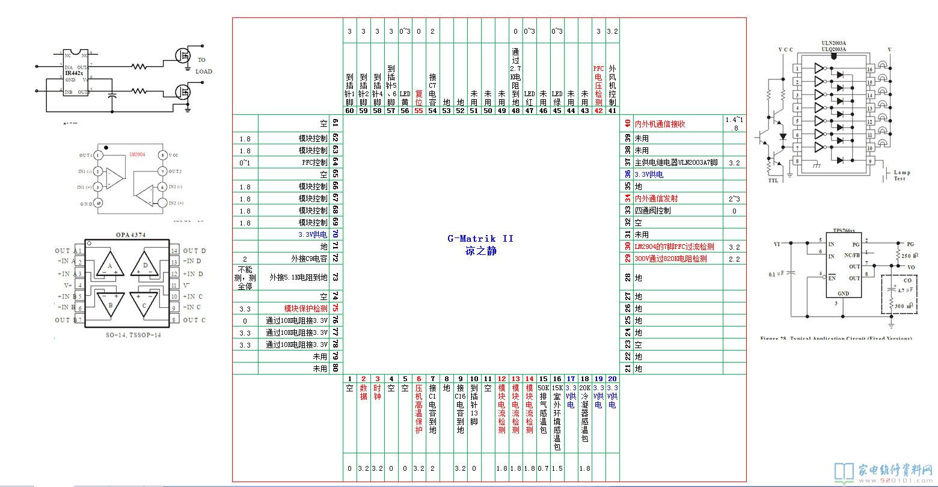Select the ULN2003A label above the driver diagram
The width and height of the screenshot is (938, 487).
coord(834,44)
